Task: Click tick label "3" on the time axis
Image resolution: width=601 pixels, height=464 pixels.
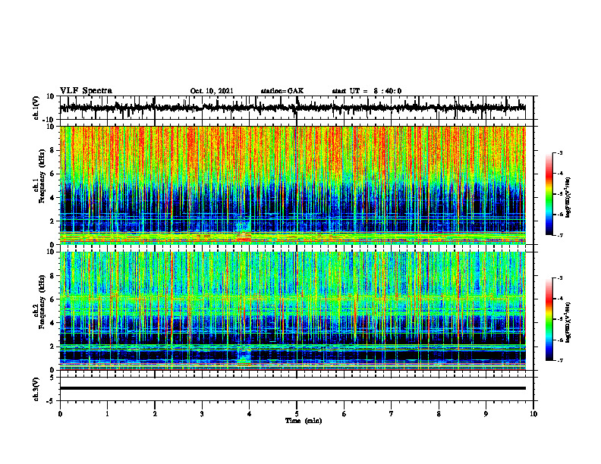Action: (202, 414)
